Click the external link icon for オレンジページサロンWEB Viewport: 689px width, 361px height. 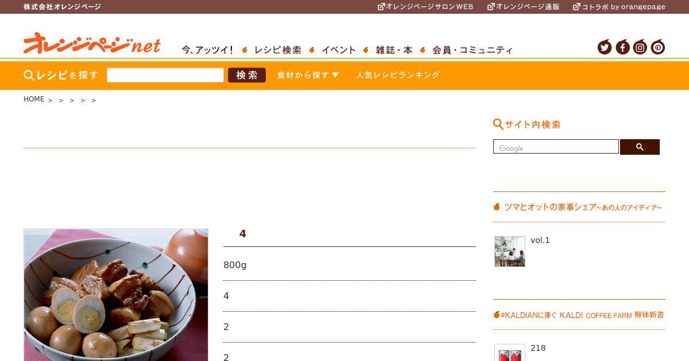coord(381,7)
